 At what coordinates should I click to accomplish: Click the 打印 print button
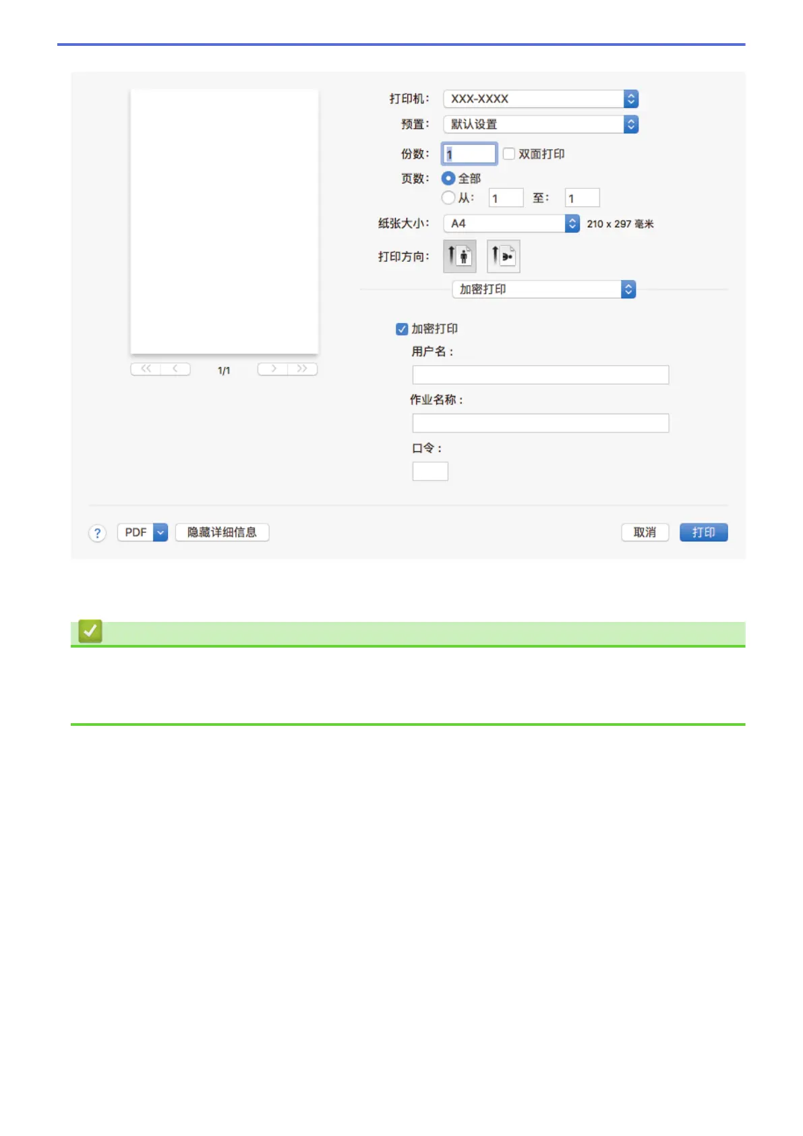click(x=703, y=532)
